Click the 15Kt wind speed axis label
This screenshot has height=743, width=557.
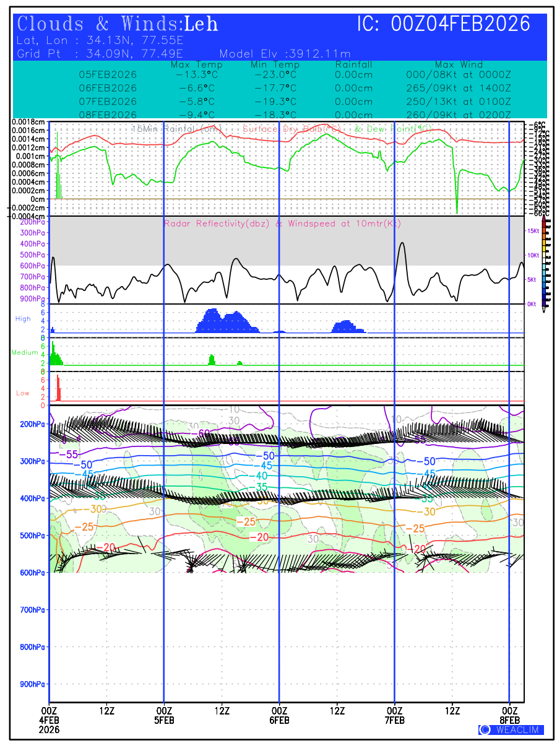[532, 231]
